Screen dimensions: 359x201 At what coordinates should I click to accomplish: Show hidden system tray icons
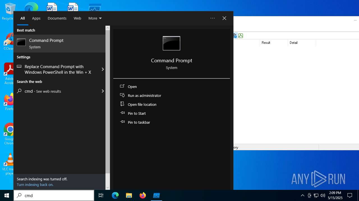click(302, 195)
